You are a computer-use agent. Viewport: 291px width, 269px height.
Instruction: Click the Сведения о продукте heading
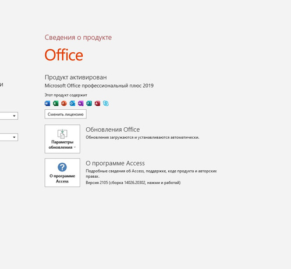tap(78, 38)
